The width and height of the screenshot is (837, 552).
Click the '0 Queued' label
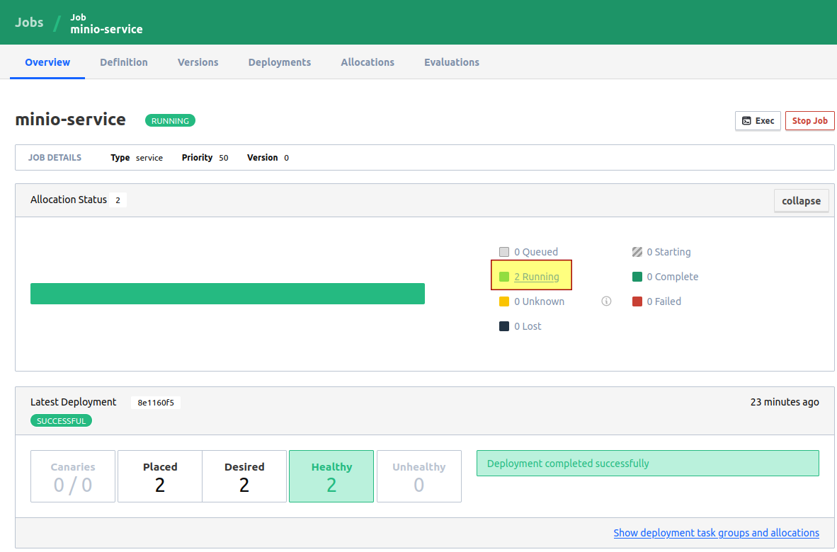536,252
